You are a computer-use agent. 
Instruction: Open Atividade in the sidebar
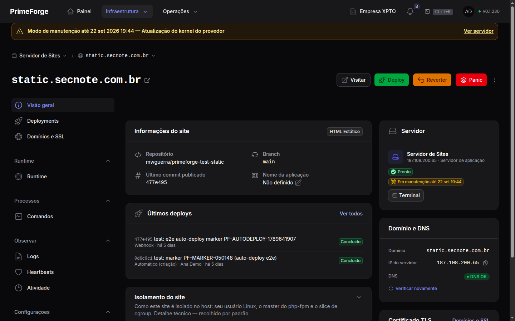pyautogui.click(x=63, y=288)
